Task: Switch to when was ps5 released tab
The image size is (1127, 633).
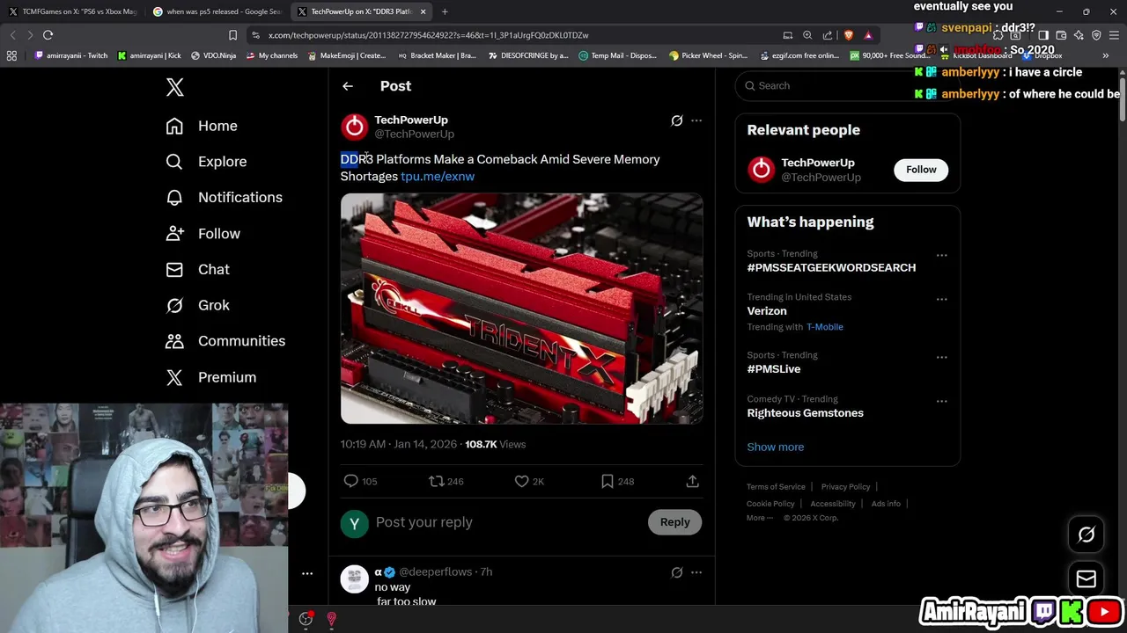Action: tap(217, 11)
